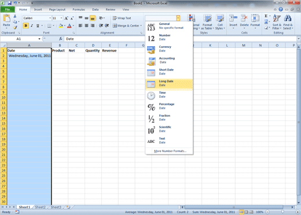Click the AutoSum sigma icon
Screen dimensions: 301x215
(266, 16)
